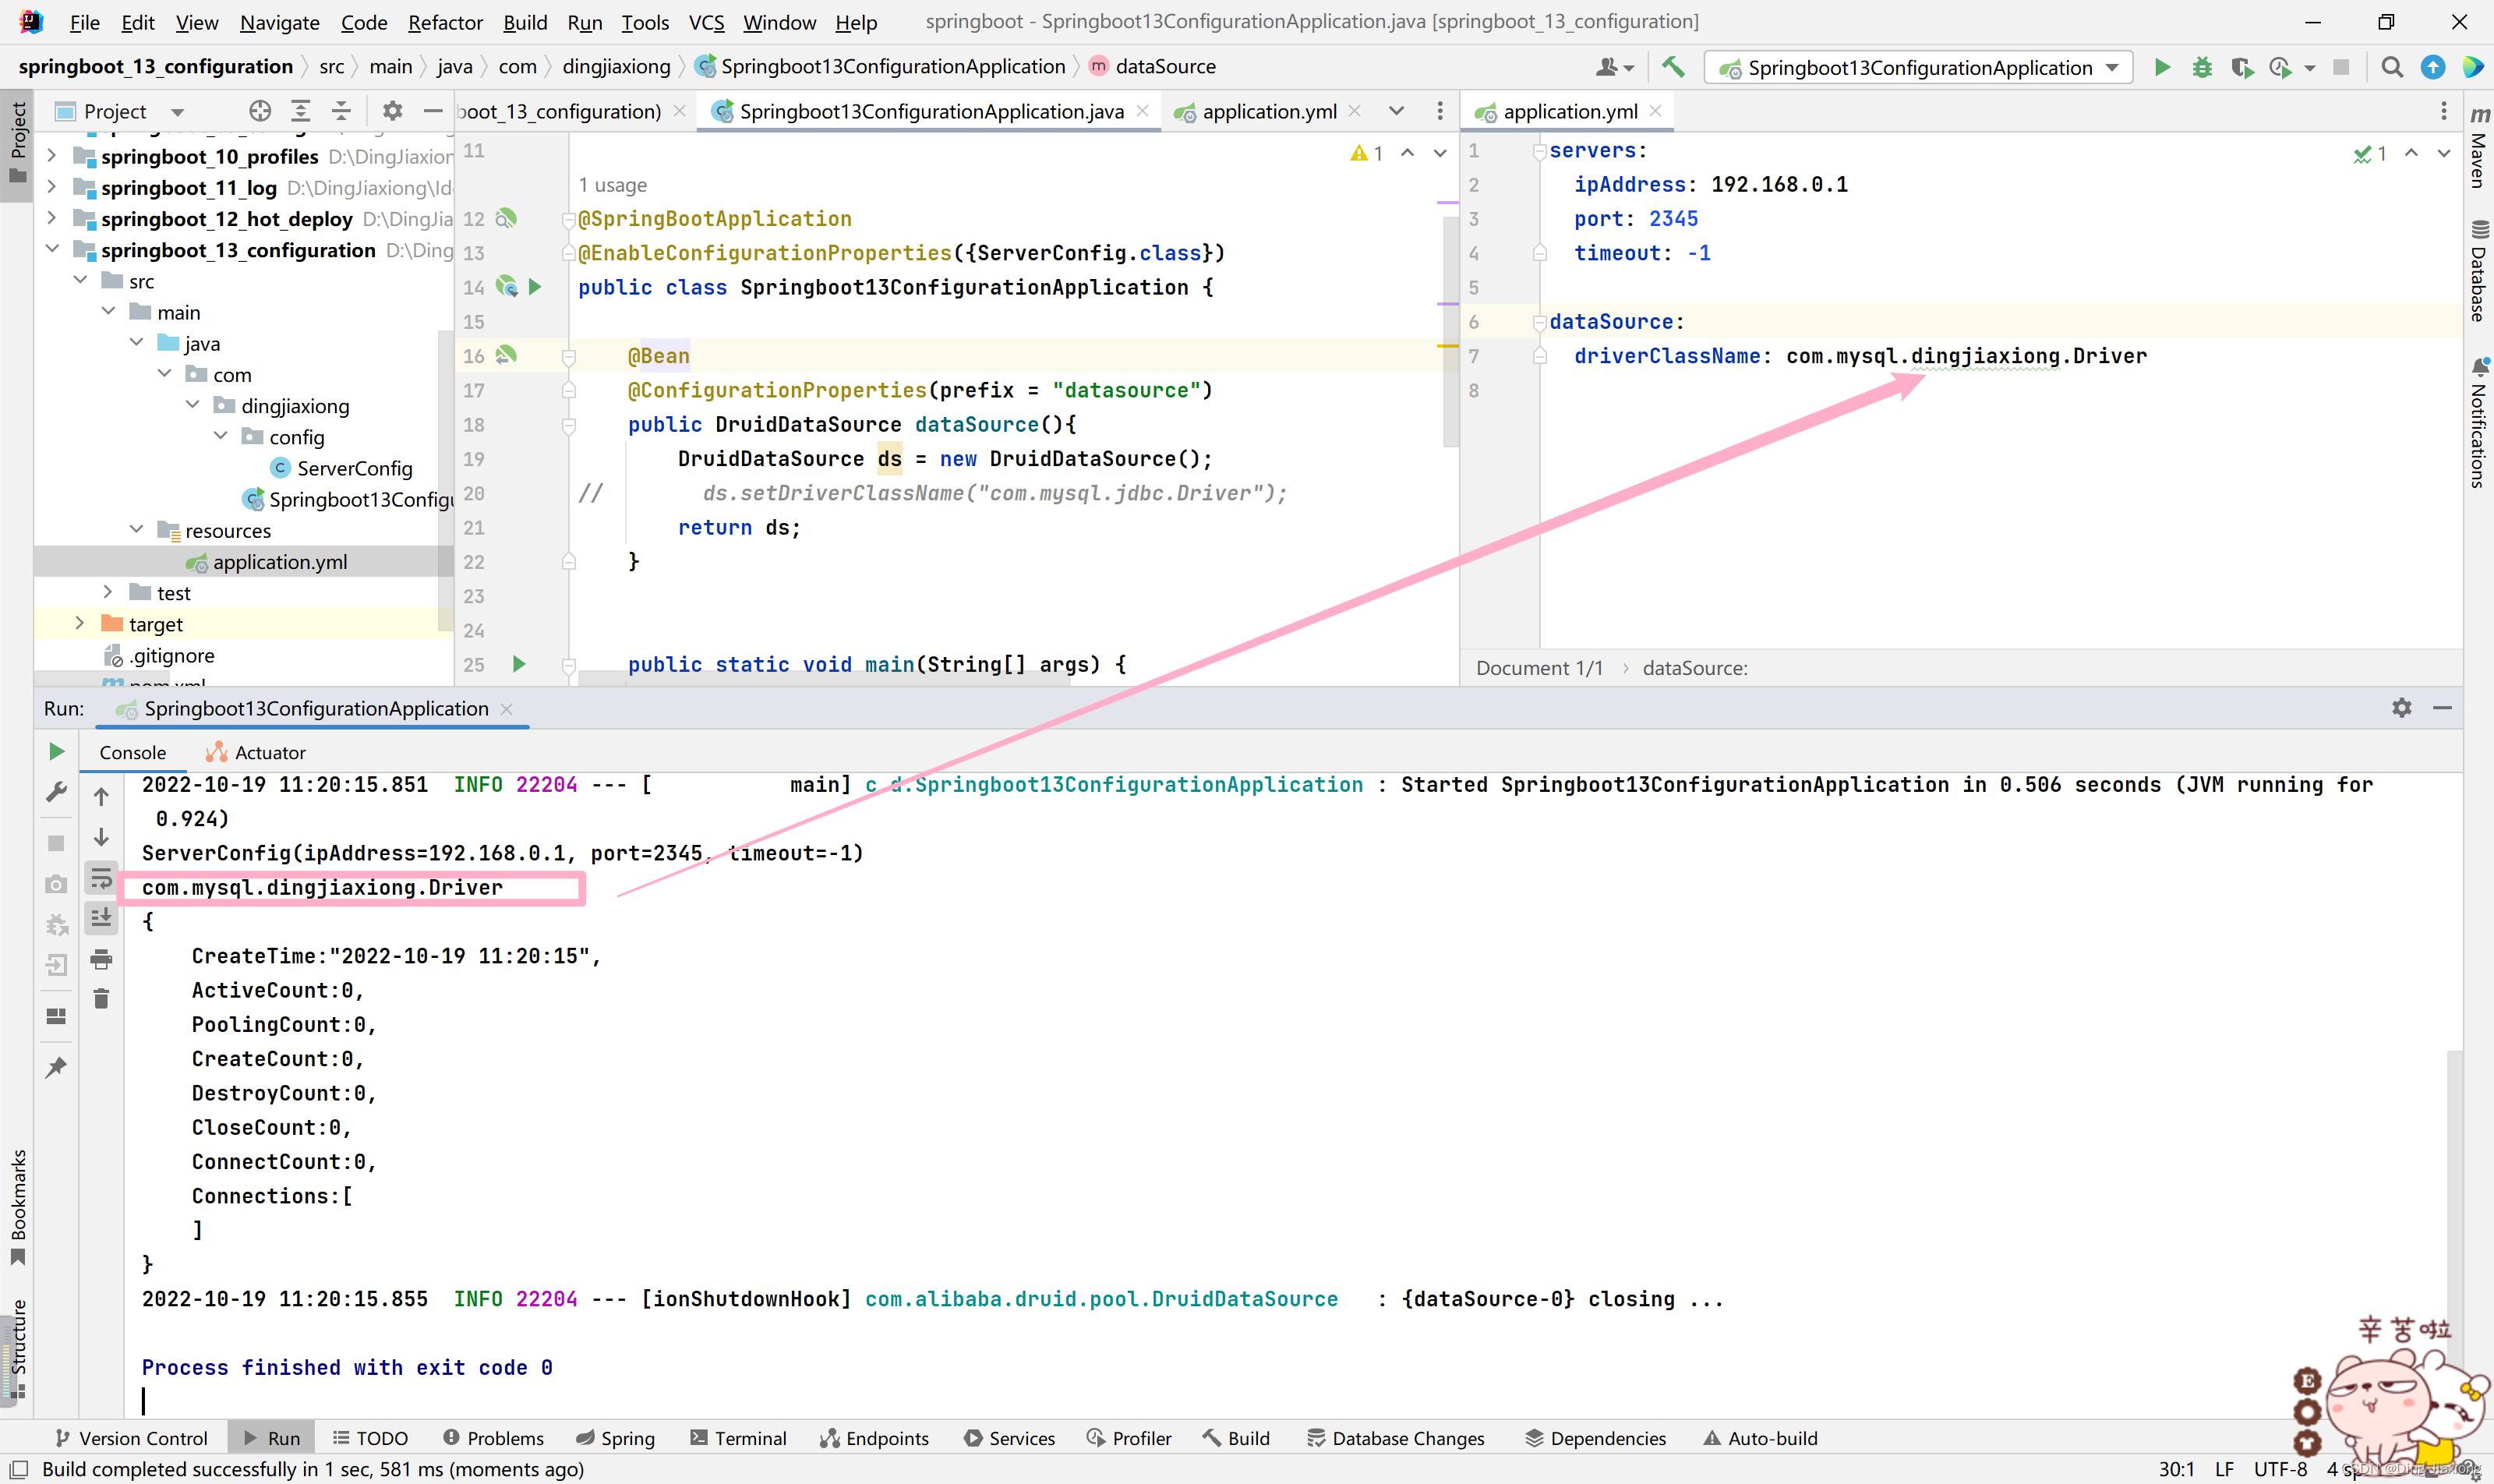The width and height of the screenshot is (2494, 1484).
Task: Click the UTF-8 encoding status bar item
Action: pyautogui.click(x=2280, y=1469)
